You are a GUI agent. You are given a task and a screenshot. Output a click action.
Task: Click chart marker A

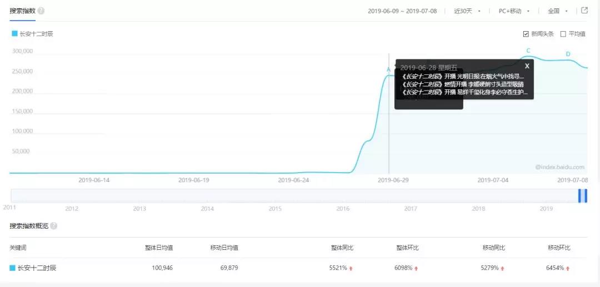pos(389,69)
